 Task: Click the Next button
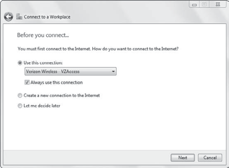click(183, 158)
